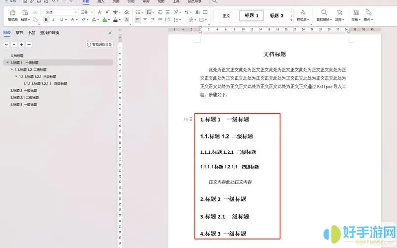Open the font name dropdown (宋体)
The height and width of the screenshot is (248, 397).
[x=75, y=12]
